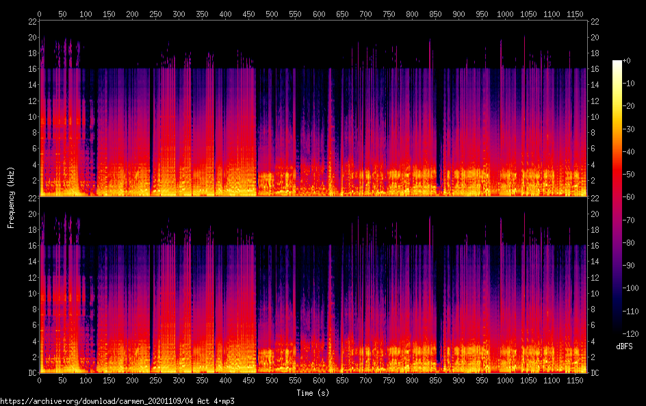Click the "-20" value on the color scale
The height and width of the screenshot is (406, 646).
pyautogui.click(x=629, y=106)
